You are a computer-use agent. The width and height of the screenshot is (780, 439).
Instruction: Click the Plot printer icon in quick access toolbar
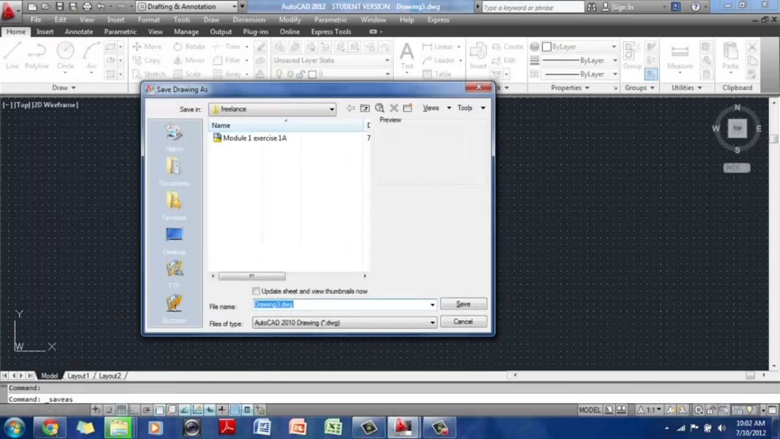coord(87,7)
